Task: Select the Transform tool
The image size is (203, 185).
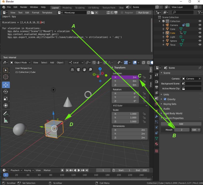Action: coord(6,105)
